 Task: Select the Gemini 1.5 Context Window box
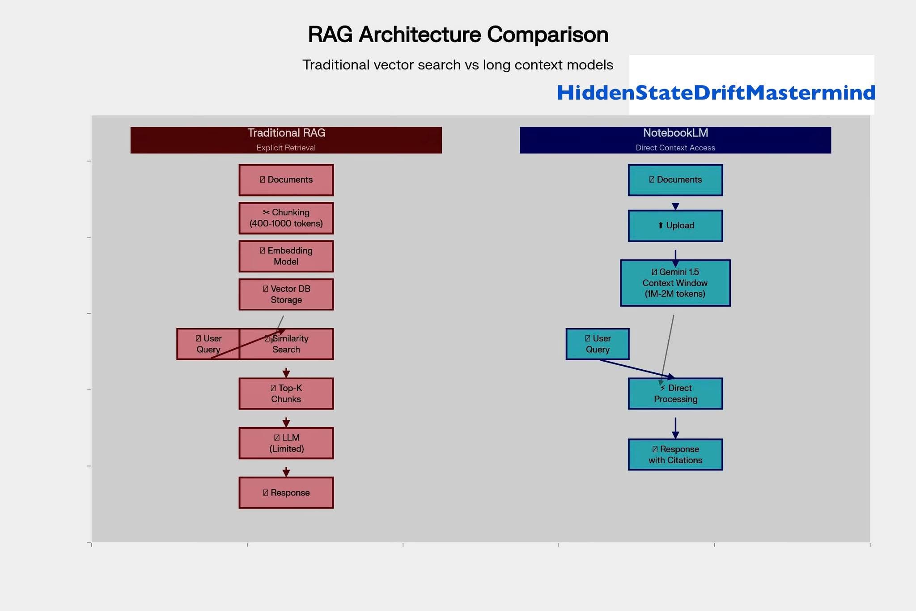(675, 283)
